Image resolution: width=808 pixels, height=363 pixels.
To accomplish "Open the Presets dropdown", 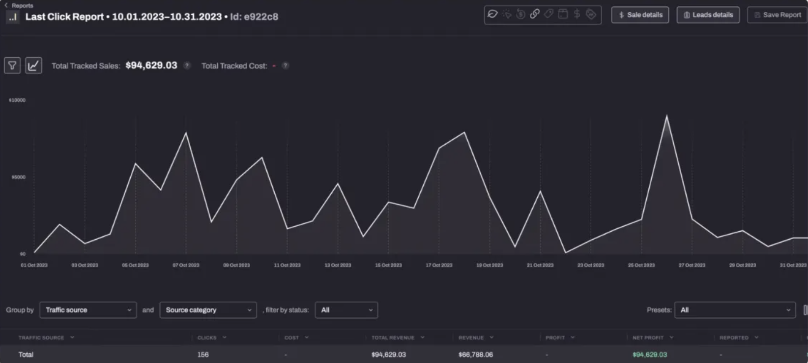I will pyautogui.click(x=735, y=310).
